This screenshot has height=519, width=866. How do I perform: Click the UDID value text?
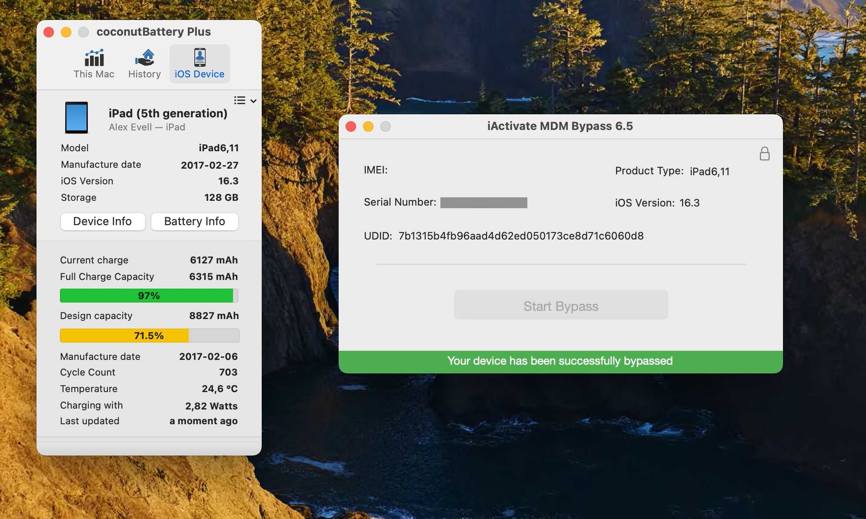pyautogui.click(x=521, y=236)
